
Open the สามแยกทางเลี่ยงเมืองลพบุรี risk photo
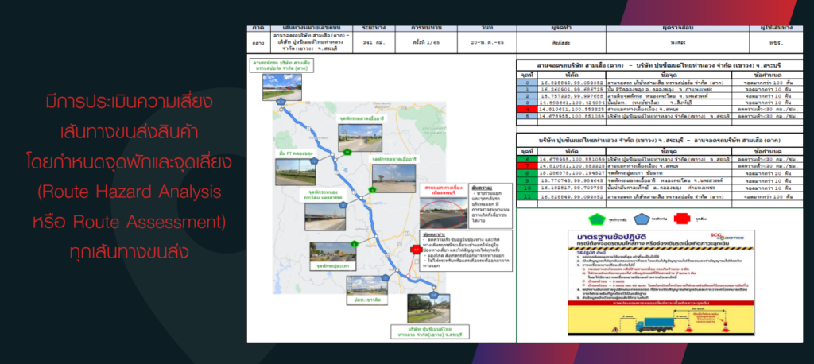pos(442,212)
